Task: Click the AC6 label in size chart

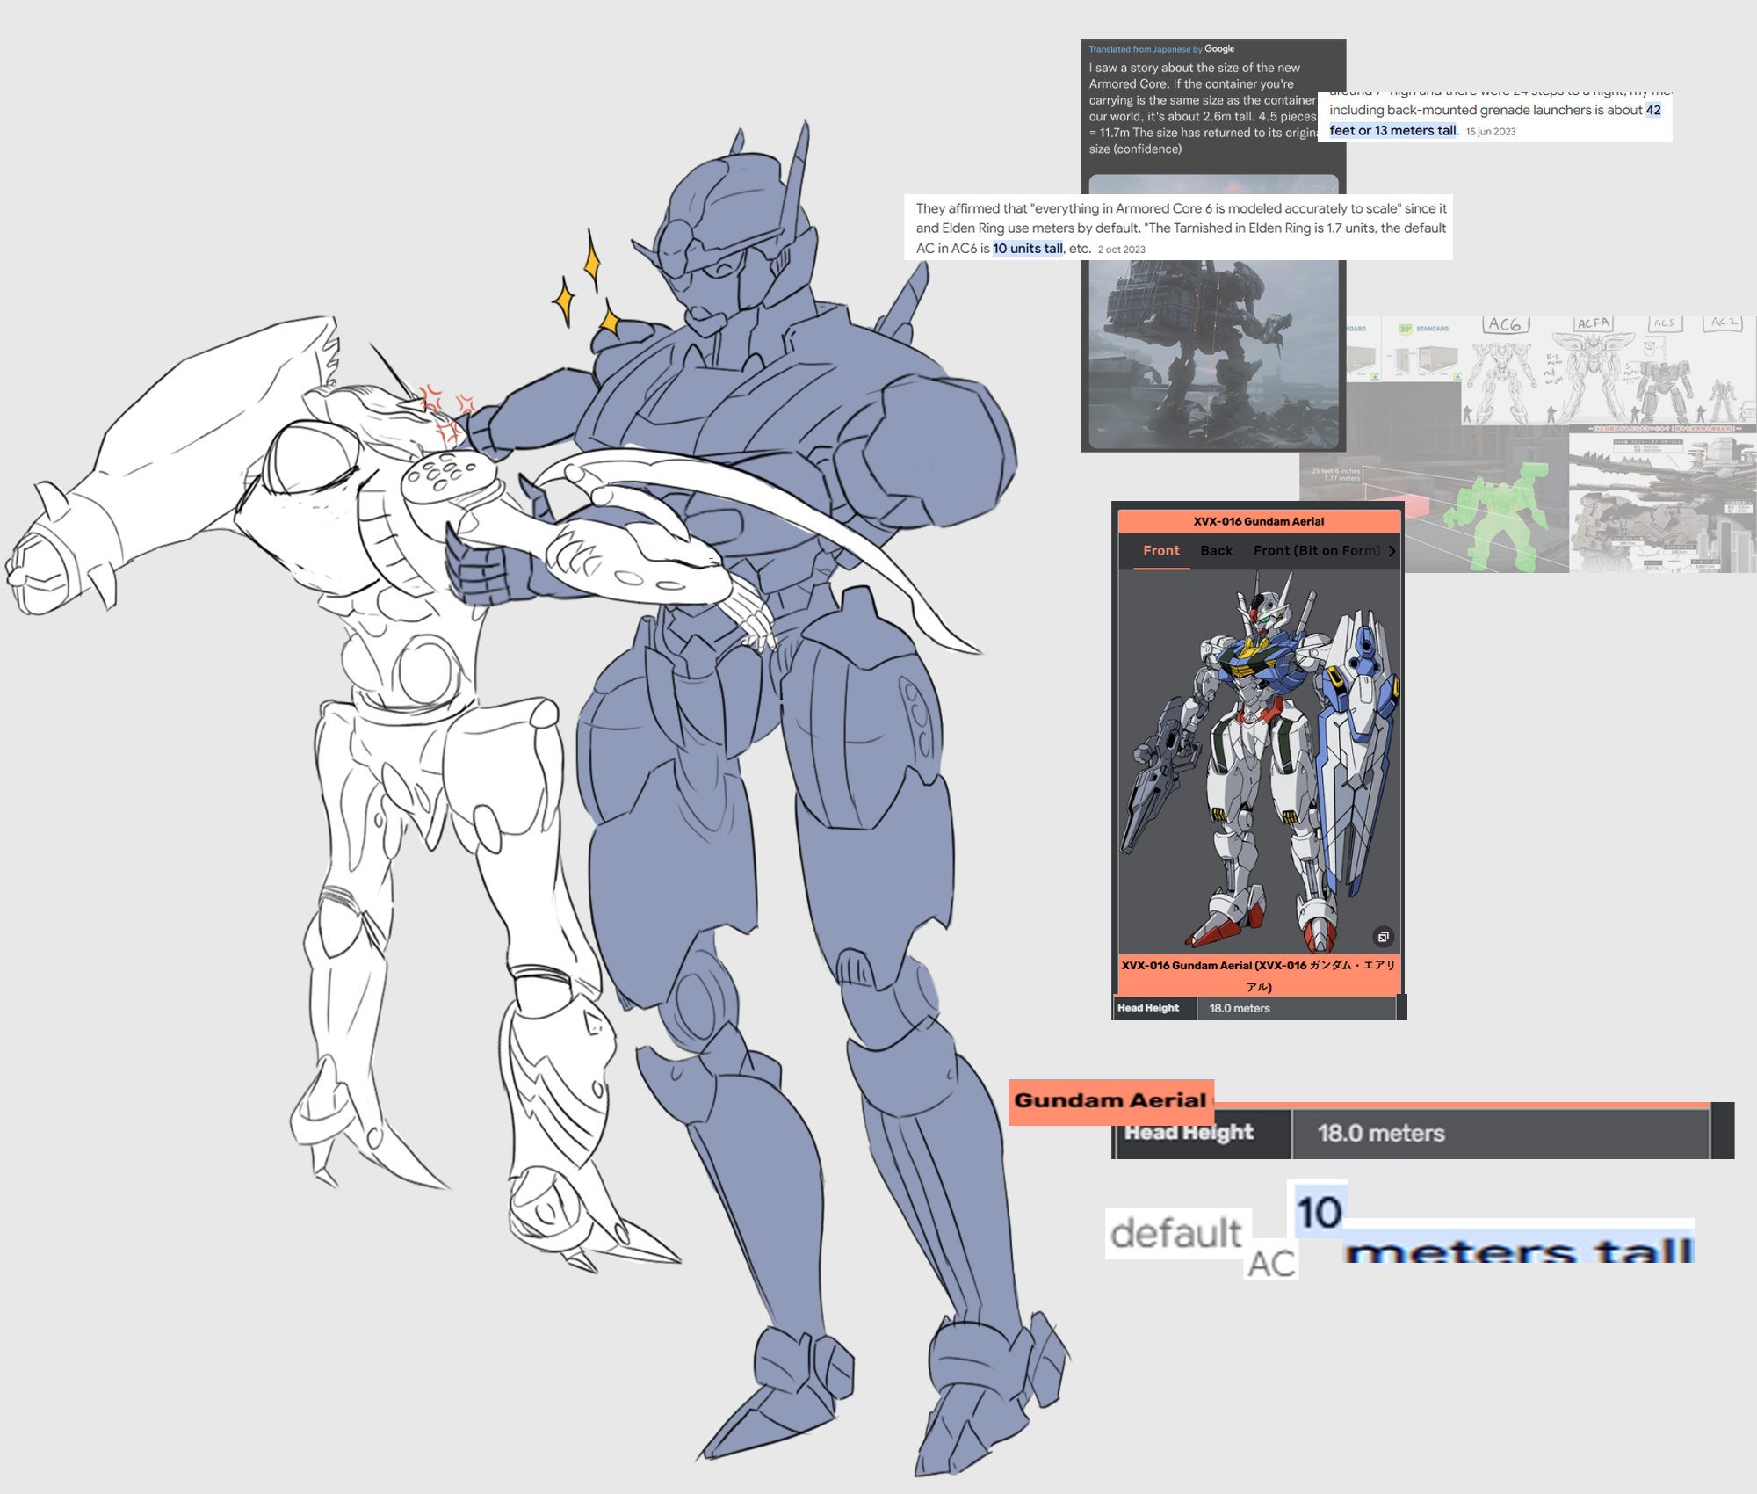Action: (x=1506, y=324)
